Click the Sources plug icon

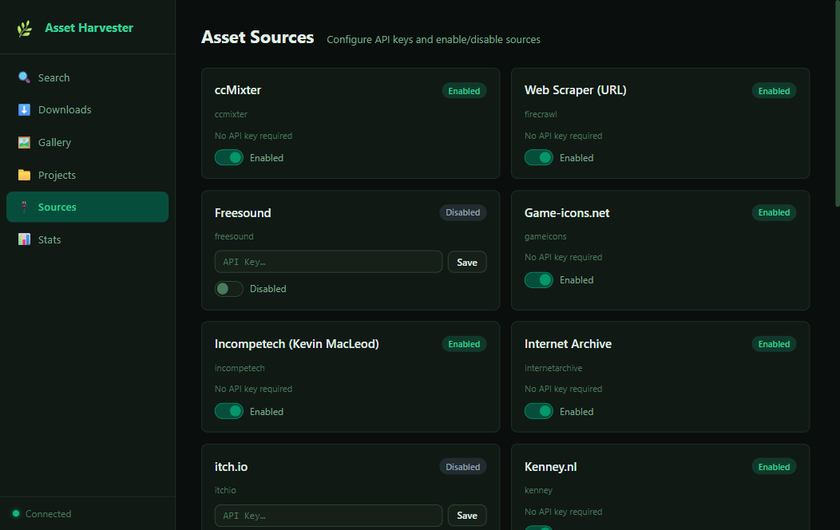click(x=24, y=207)
